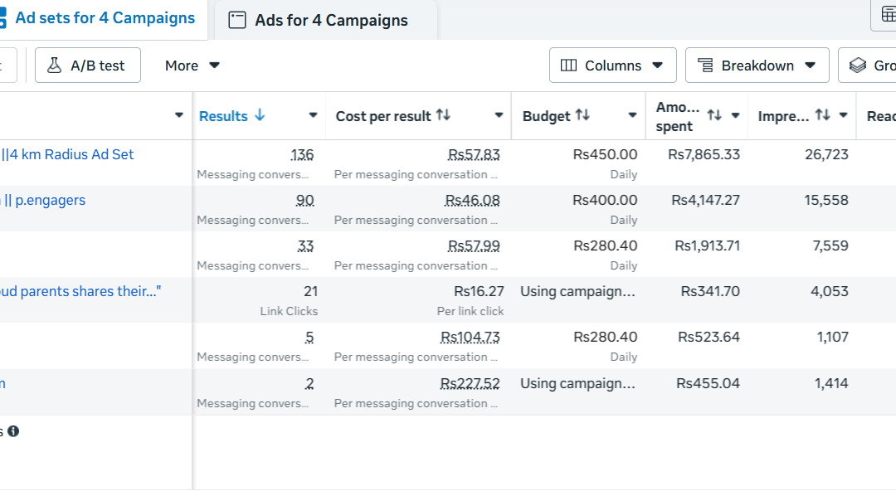The width and height of the screenshot is (896, 491).
Task: Click the Ads tab window icon
Action: (237, 20)
